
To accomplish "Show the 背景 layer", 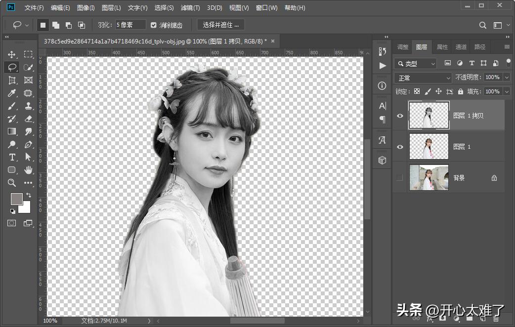I will point(399,177).
